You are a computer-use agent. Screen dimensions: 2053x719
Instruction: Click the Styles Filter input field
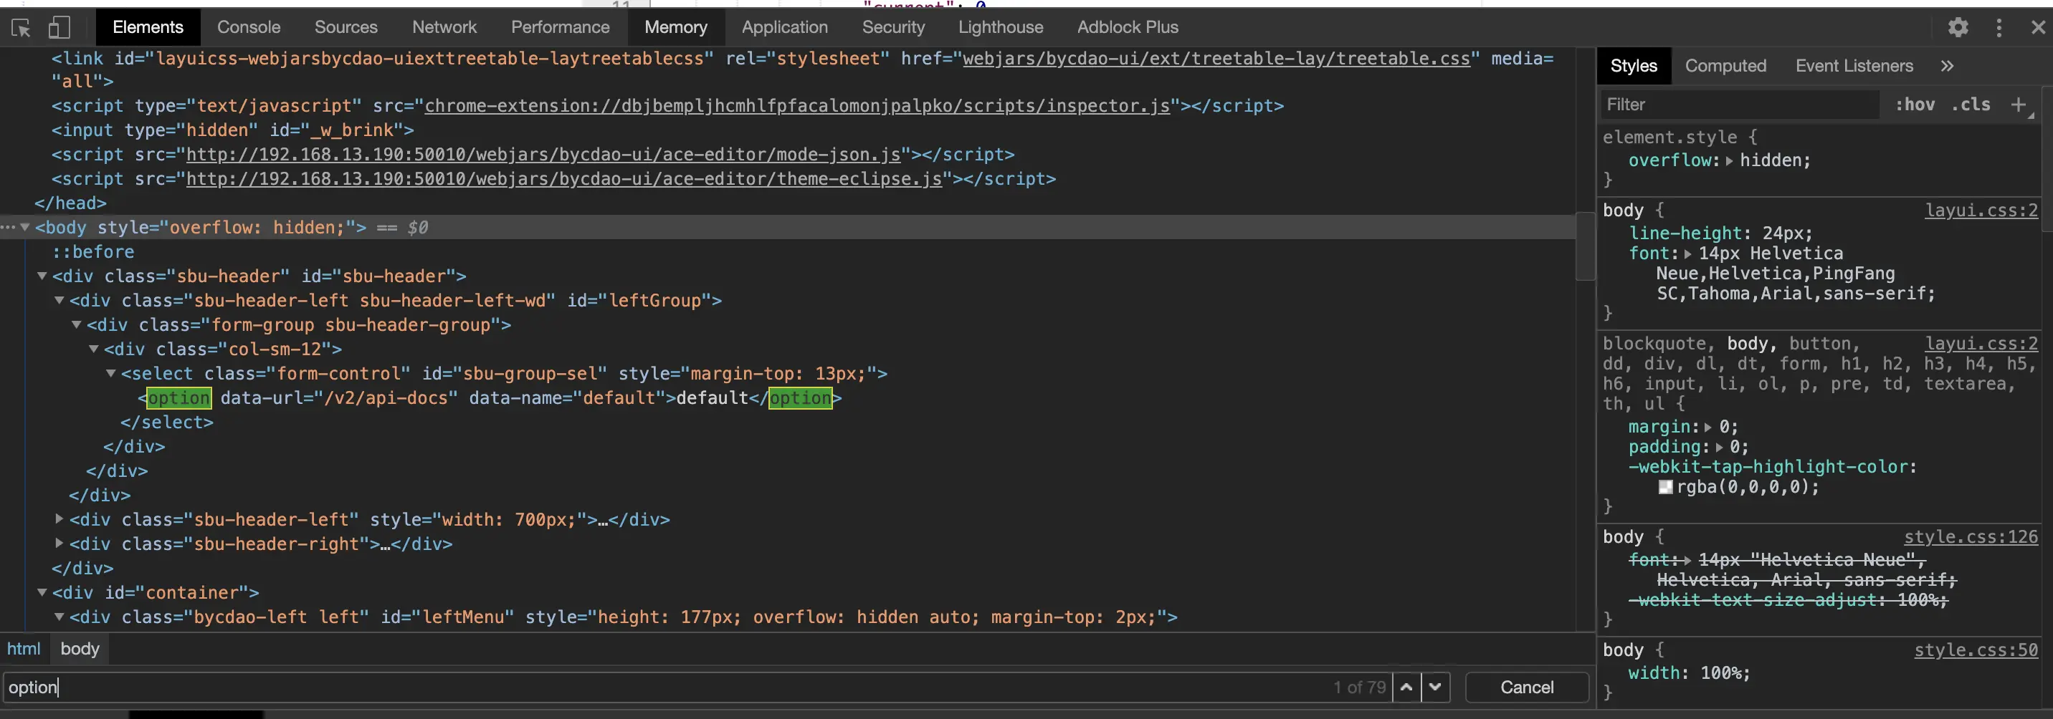[x=1740, y=105]
